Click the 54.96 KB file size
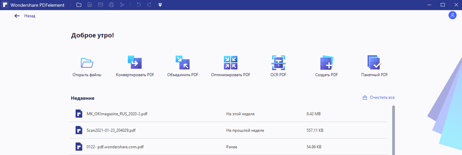 (x=314, y=147)
